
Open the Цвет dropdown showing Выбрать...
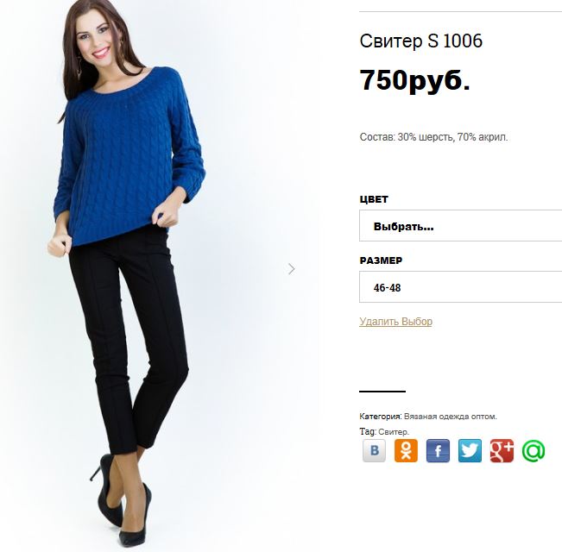point(461,225)
